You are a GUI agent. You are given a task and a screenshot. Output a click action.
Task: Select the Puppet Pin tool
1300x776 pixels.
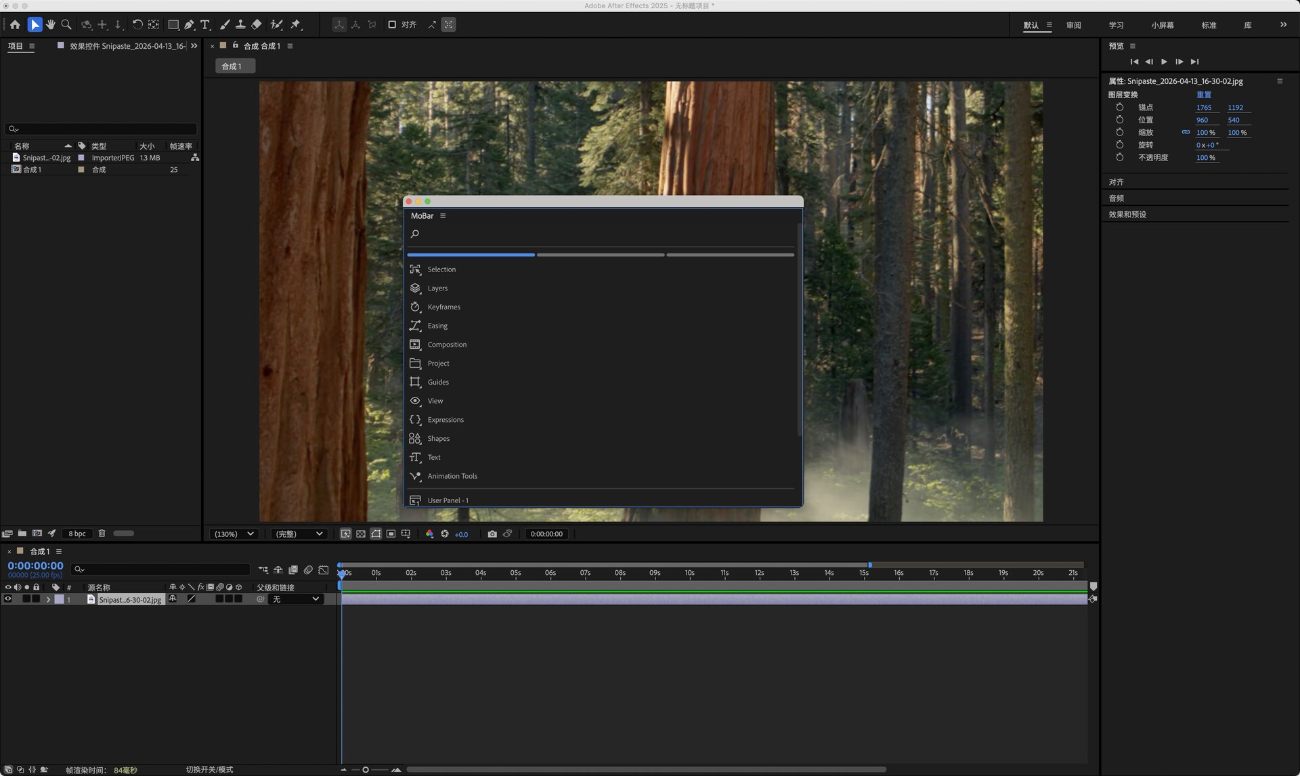(x=296, y=24)
